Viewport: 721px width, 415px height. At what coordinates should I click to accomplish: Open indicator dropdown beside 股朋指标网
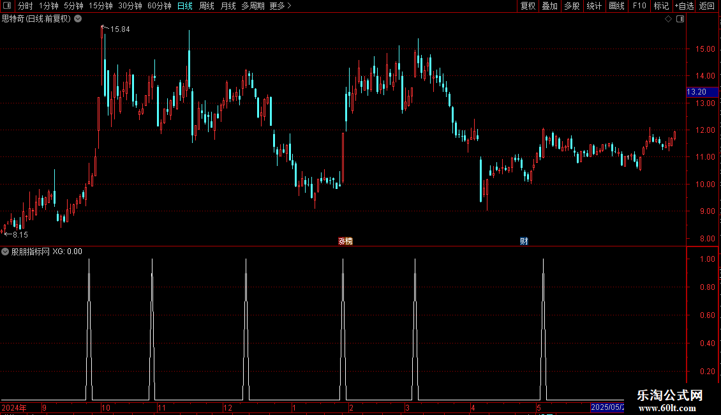click(x=5, y=252)
